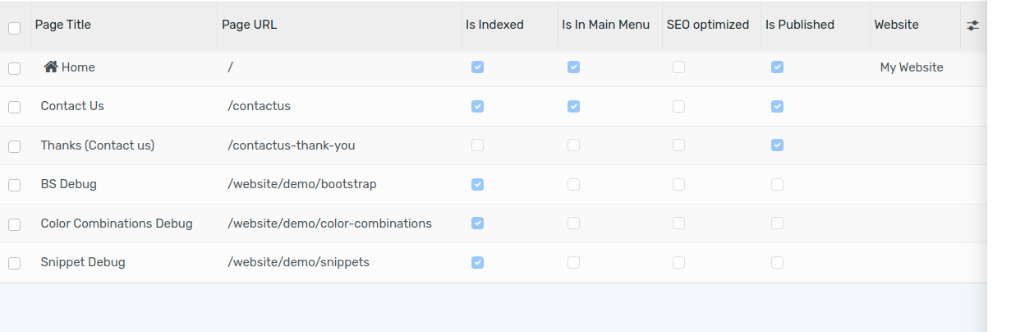Open the /website/demo/snippets row
1034x332 pixels.
(x=298, y=262)
